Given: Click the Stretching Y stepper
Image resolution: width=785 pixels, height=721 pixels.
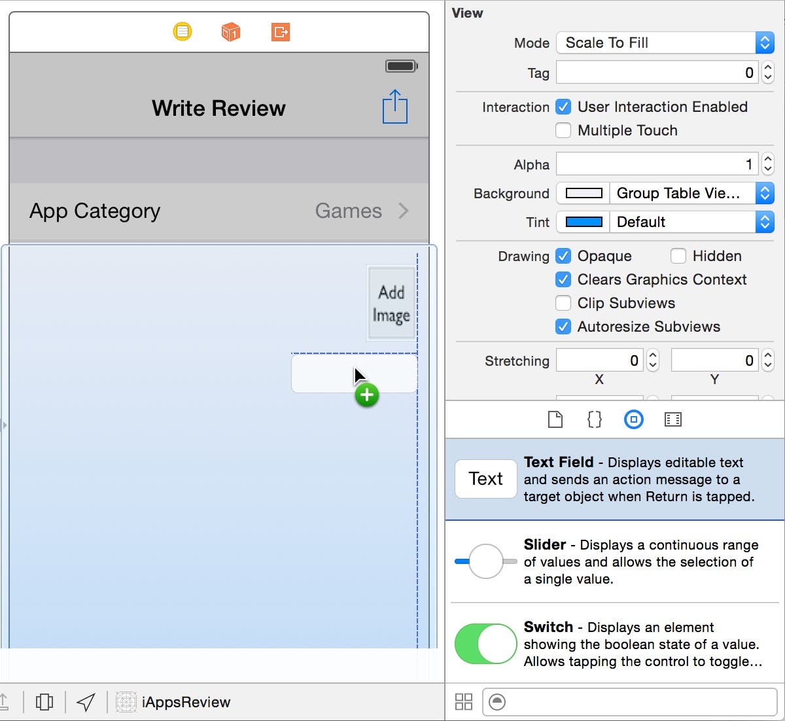Looking at the screenshot, I should (x=768, y=360).
